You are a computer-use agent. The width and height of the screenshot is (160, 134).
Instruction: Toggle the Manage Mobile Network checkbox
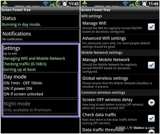point(151,65)
